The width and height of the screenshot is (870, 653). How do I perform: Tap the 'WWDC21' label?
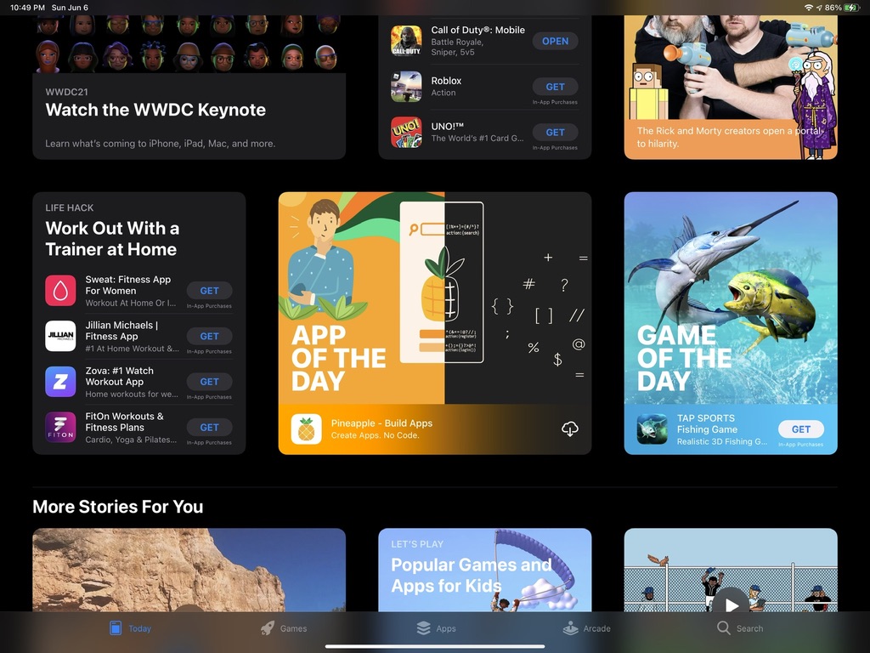click(x=66, y=92)
